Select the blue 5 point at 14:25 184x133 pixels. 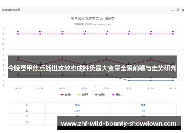point(173,80)
